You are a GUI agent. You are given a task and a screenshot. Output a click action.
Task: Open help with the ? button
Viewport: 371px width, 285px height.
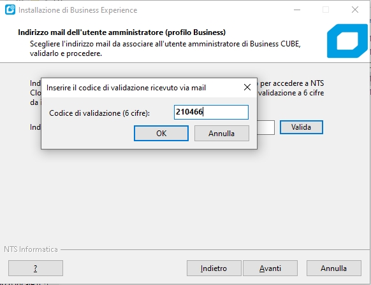click(x=36, y=268)
